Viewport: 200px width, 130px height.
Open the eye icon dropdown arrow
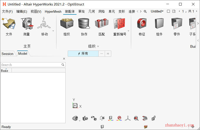click(x=80, y=121)
